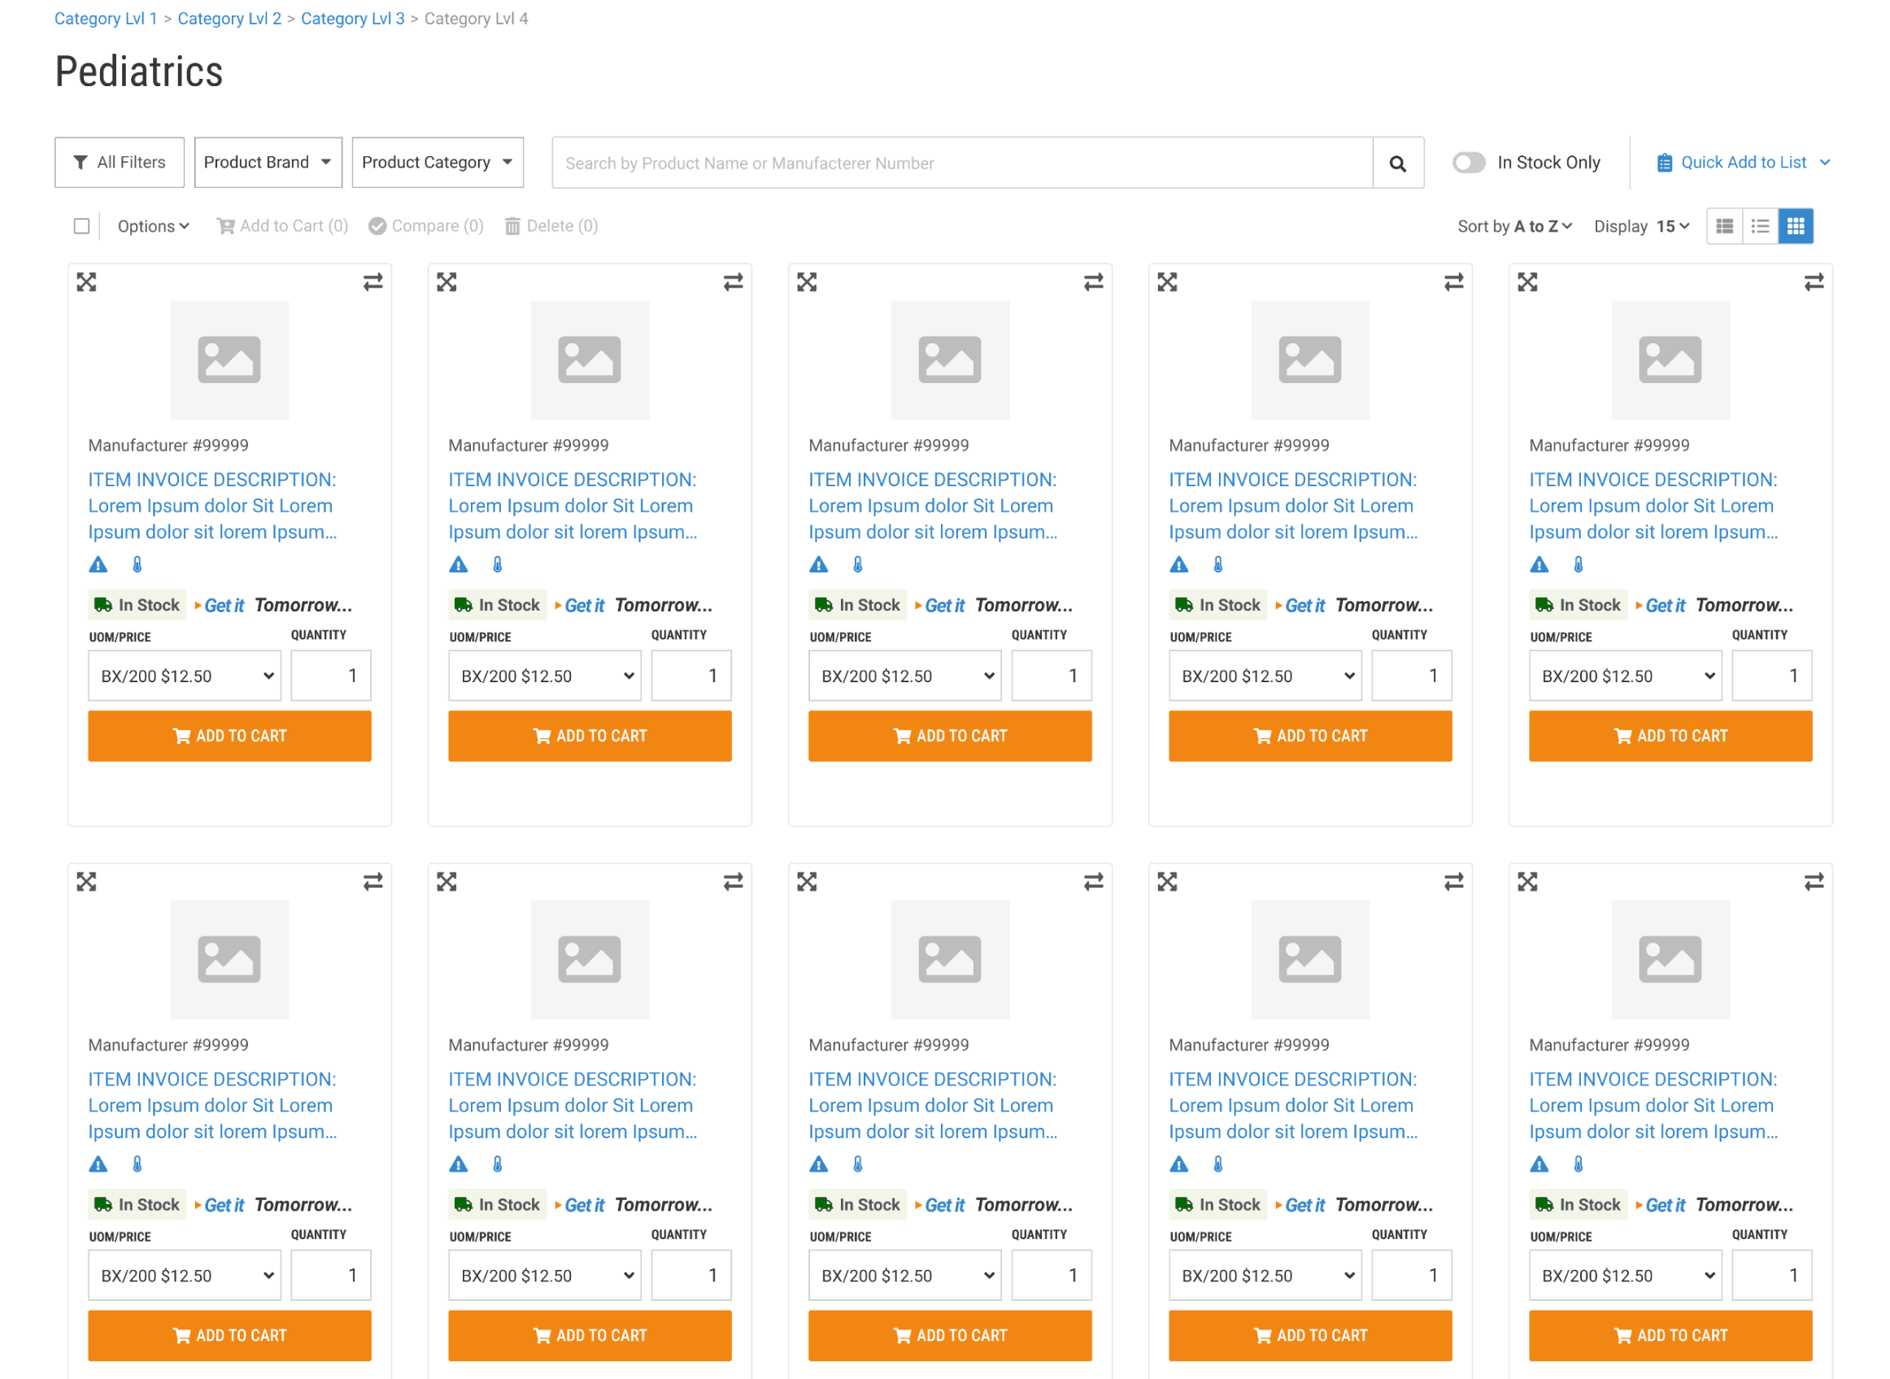Check the select-all checkbox beside Options

(82, 226)
